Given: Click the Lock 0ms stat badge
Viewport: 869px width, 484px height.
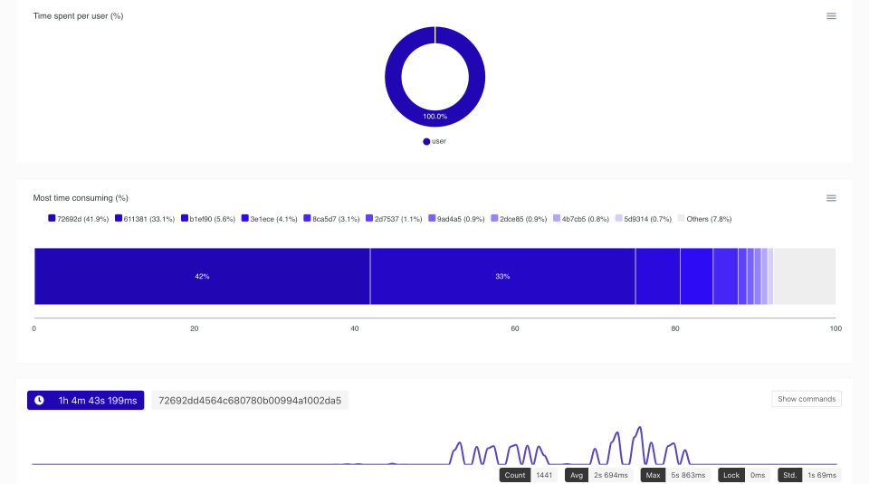Looking at the screenshot, I should point(744,475).
